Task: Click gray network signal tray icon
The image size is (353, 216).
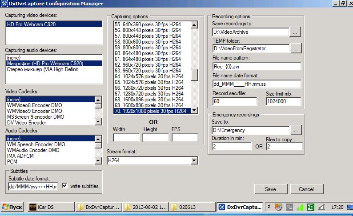Action: [x=321, y=207]
